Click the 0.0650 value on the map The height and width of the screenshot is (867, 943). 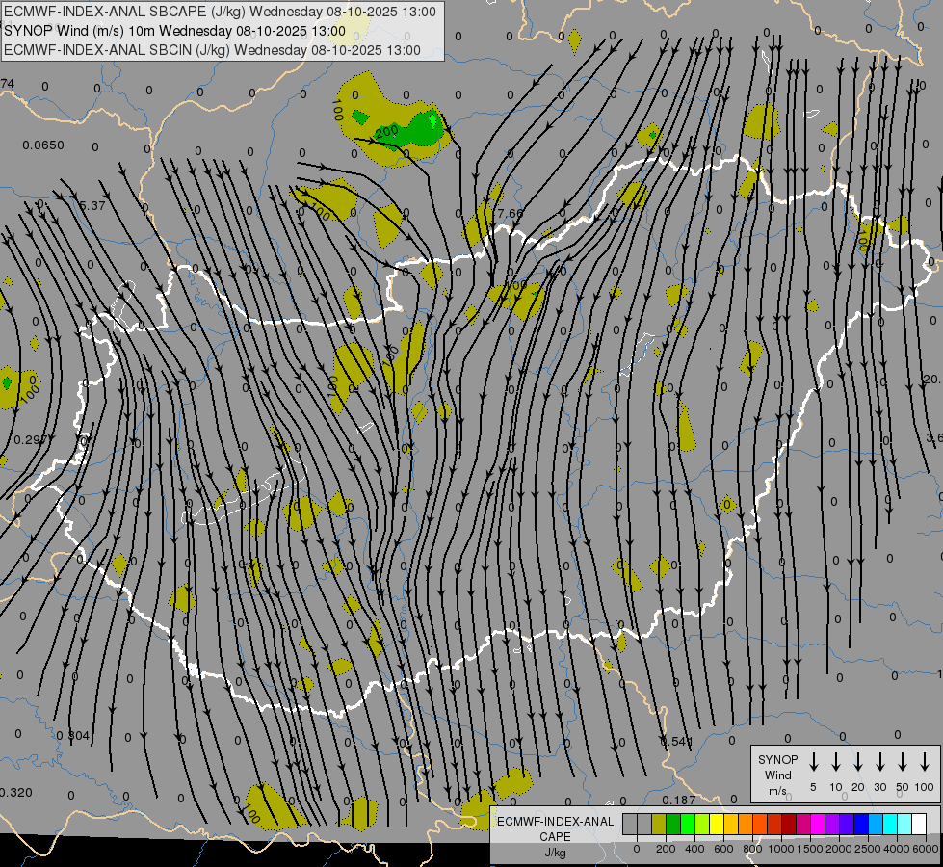pos(43,145)
